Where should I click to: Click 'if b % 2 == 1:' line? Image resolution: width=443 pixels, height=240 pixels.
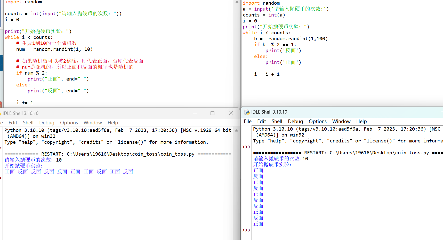point(275,45)
